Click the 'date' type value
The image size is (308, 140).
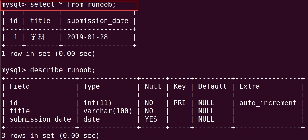[92, 119]
